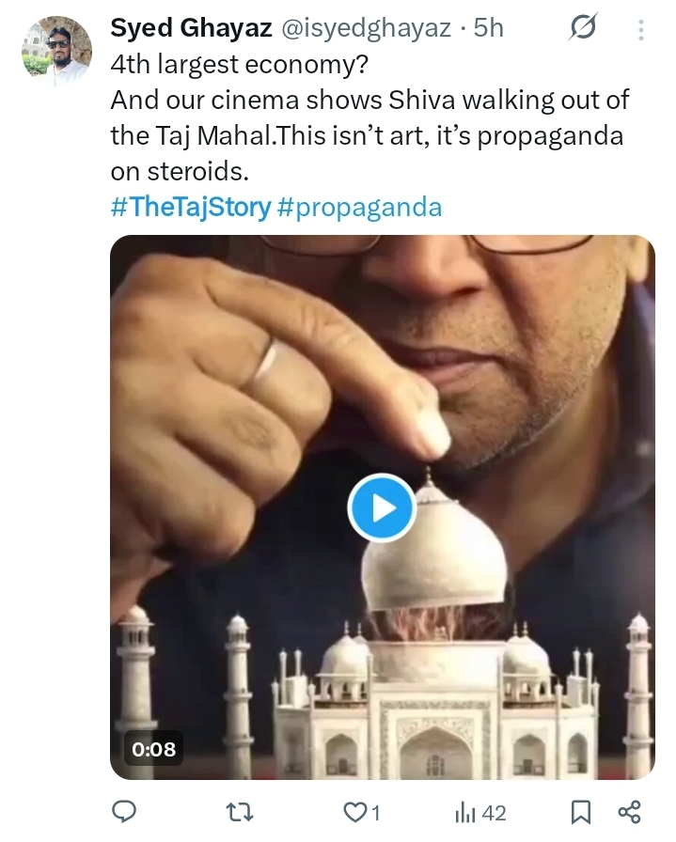Screen dimensions: 676x842
Task: Click the display name Syed Ghayaz
Action: (188, 28)
